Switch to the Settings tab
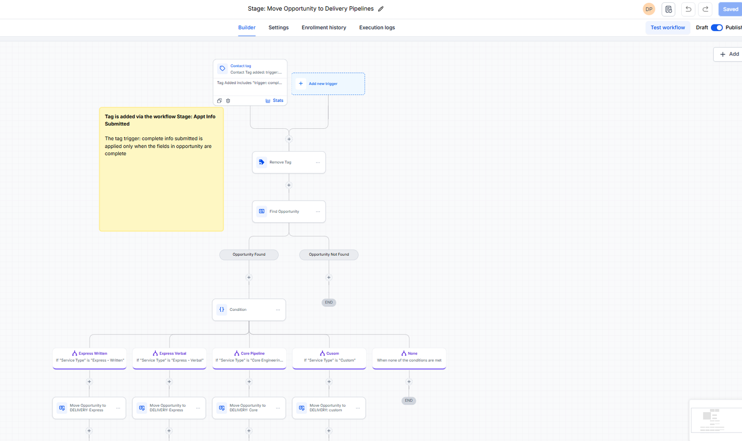Screen dimensions: 742x441 pos(278,28)
